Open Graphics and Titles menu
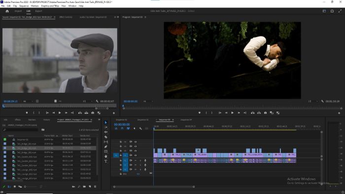The image size is (345, 194). [x=50, y=6]
